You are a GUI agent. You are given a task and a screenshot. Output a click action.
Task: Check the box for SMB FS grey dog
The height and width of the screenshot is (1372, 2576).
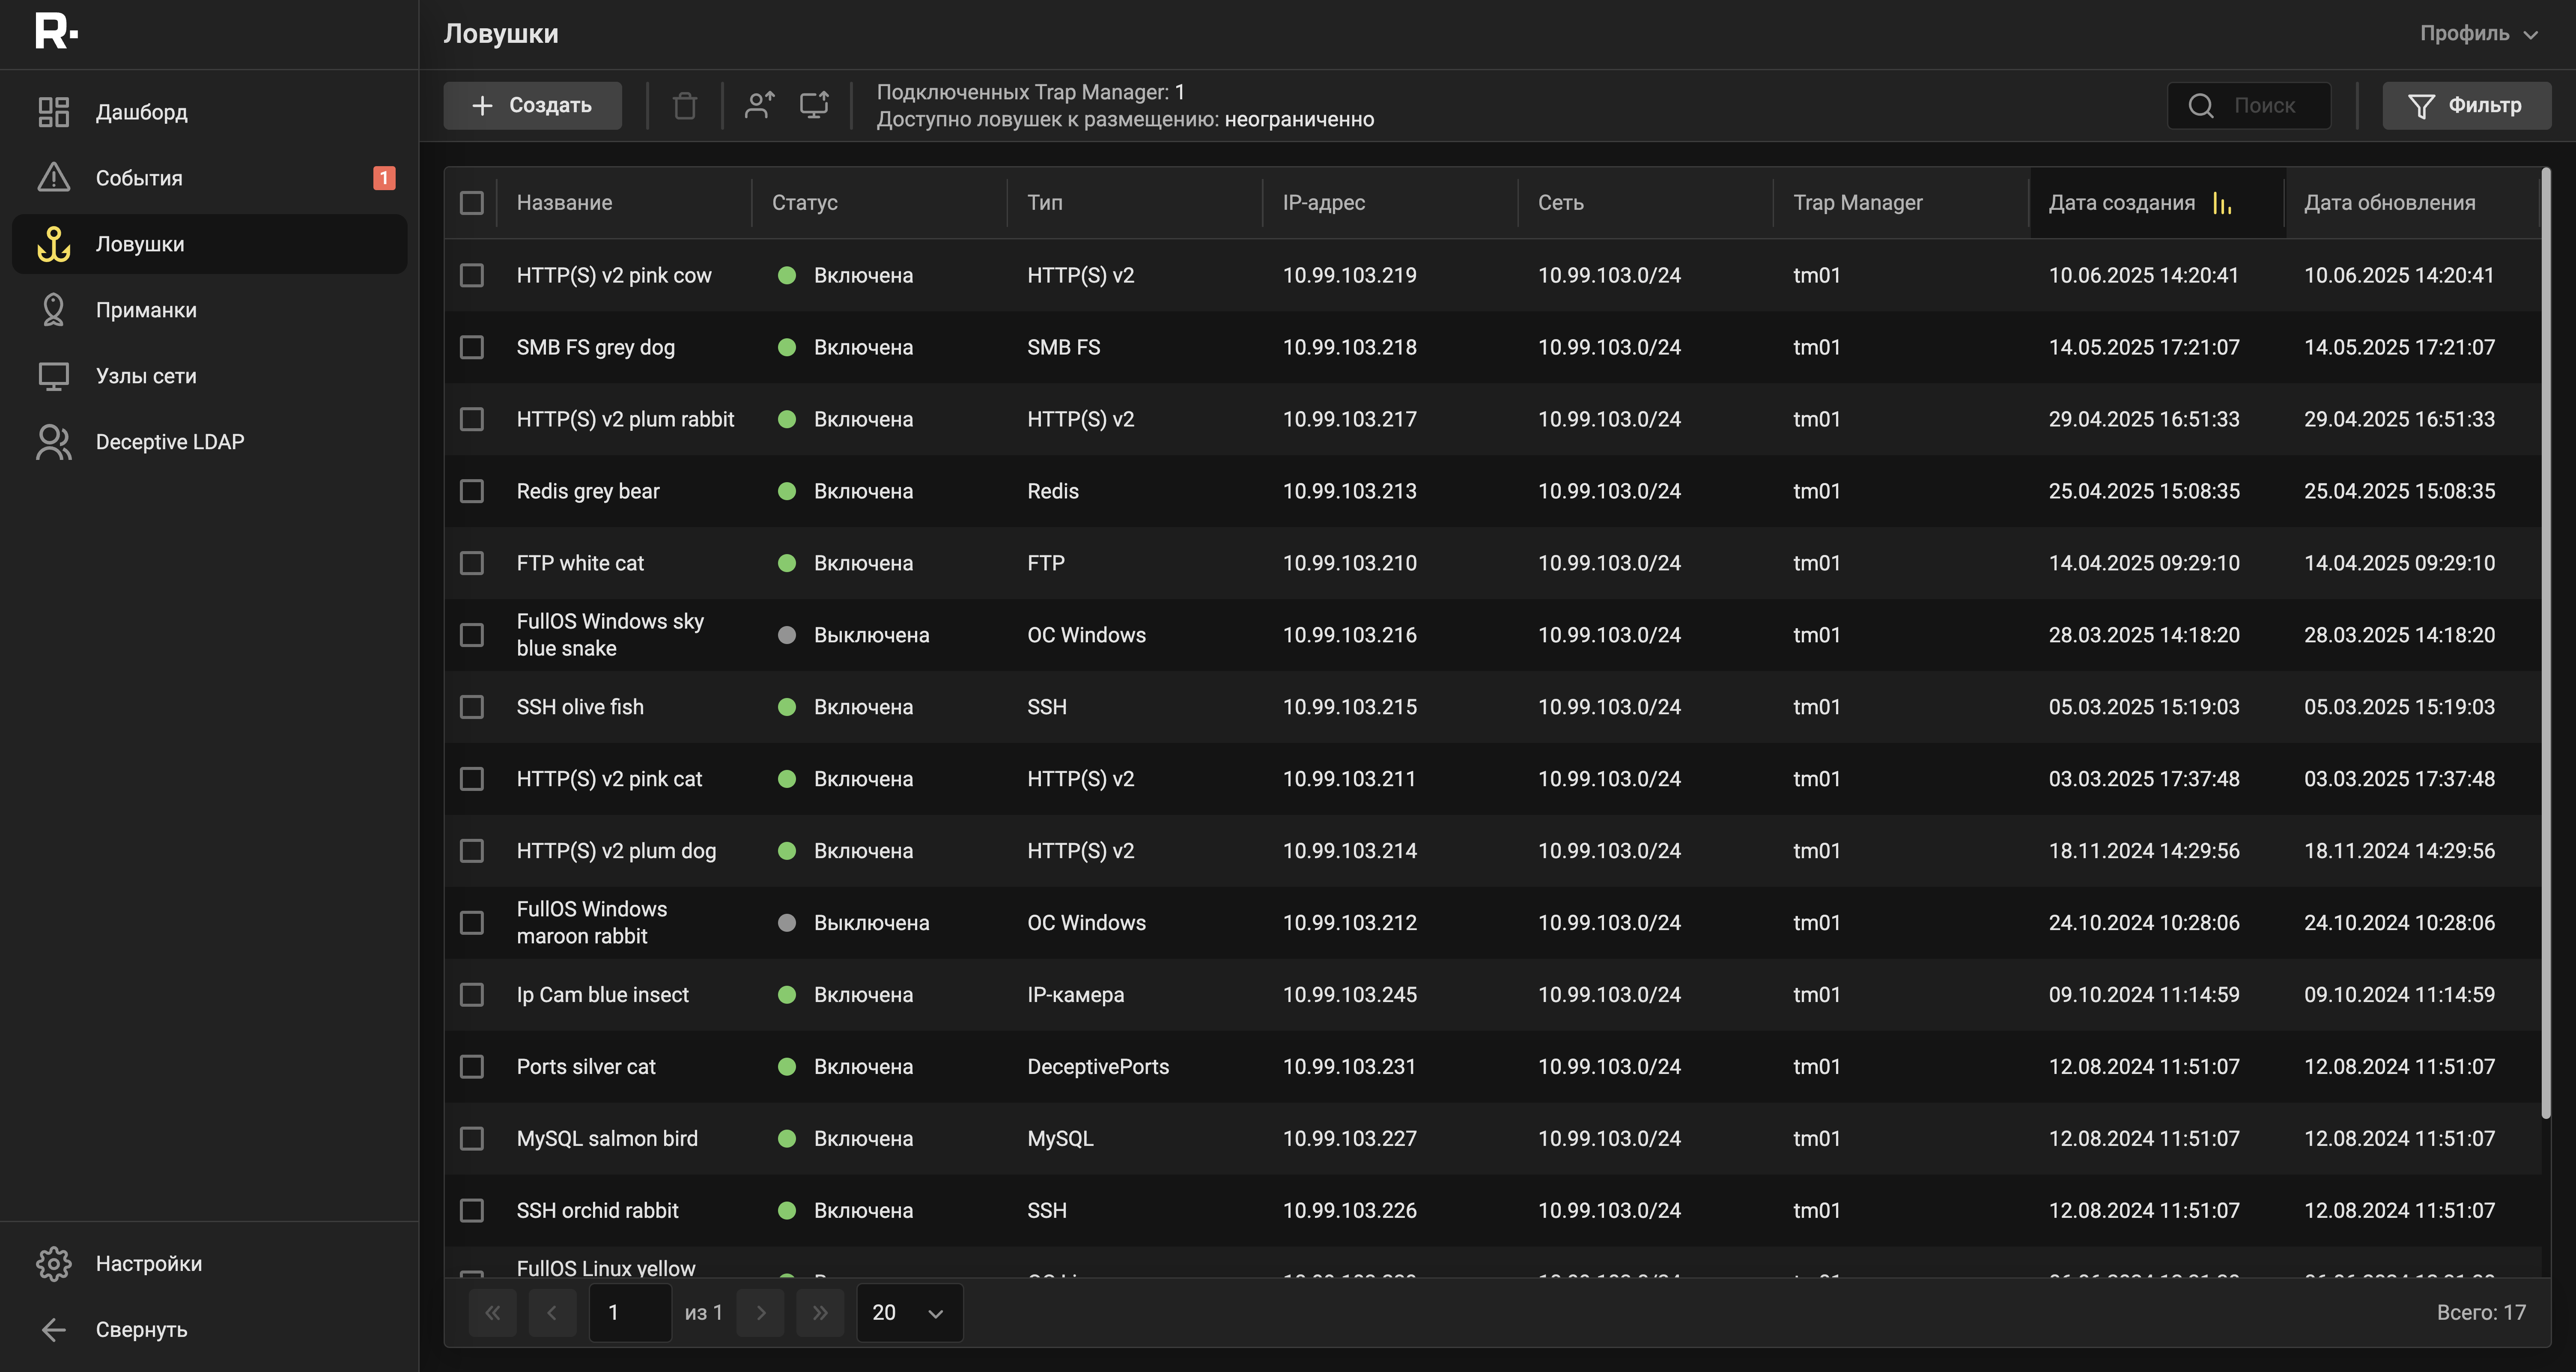coord(471,347)
